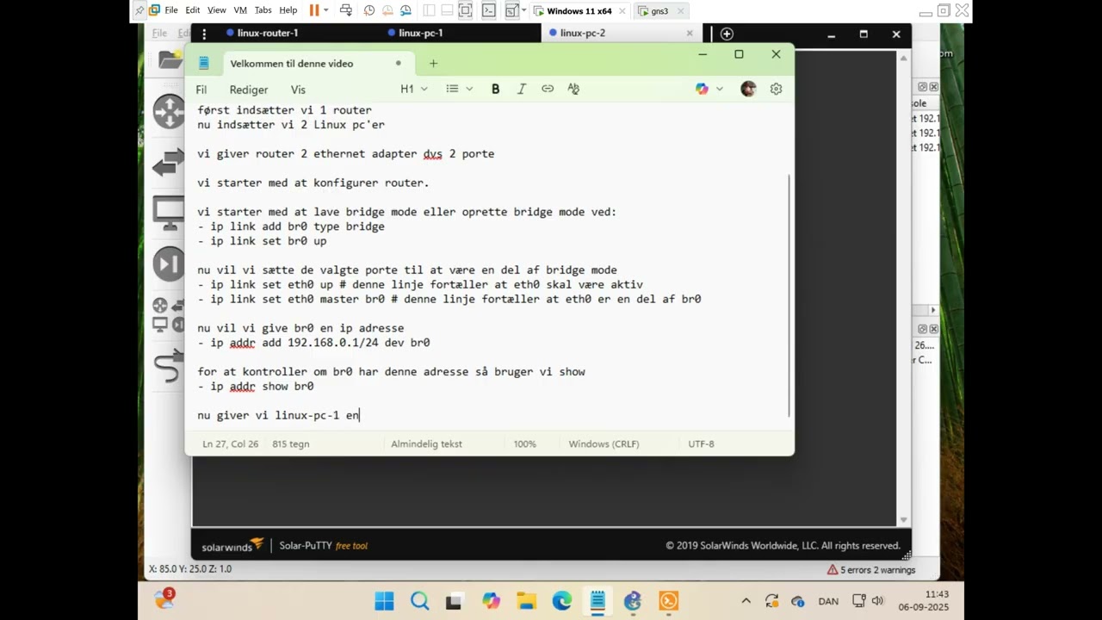Open the Fil menu in Notepad

(201, 90)
